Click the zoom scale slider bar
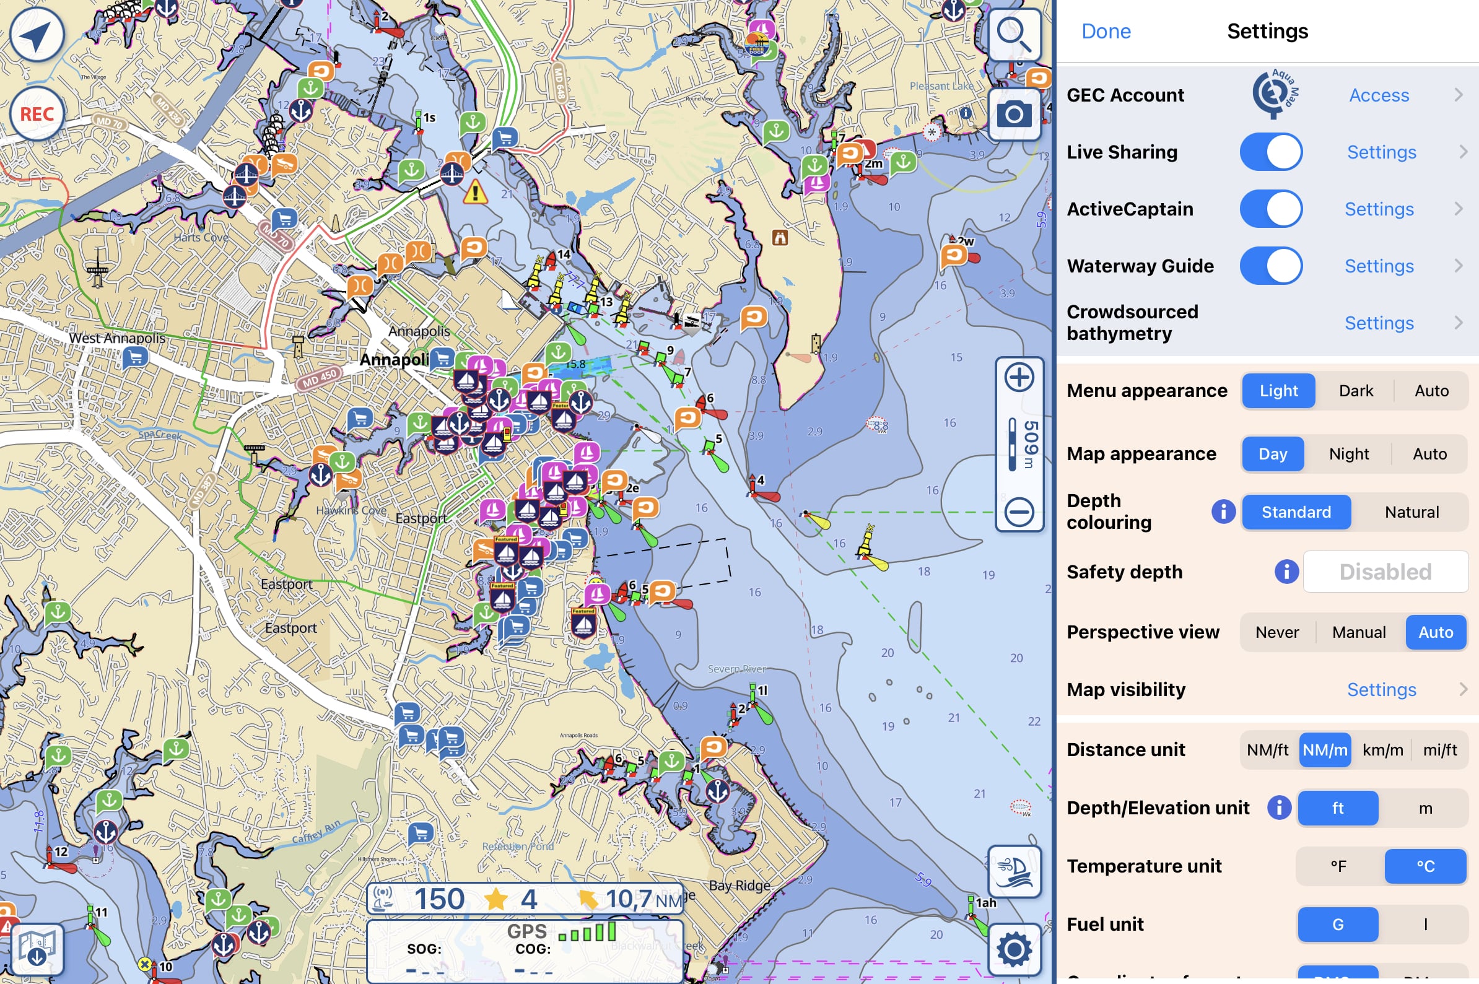 [x=1011, y=445]
